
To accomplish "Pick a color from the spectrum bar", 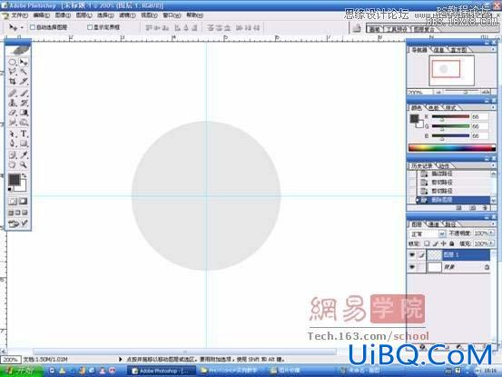I will 452,148.
